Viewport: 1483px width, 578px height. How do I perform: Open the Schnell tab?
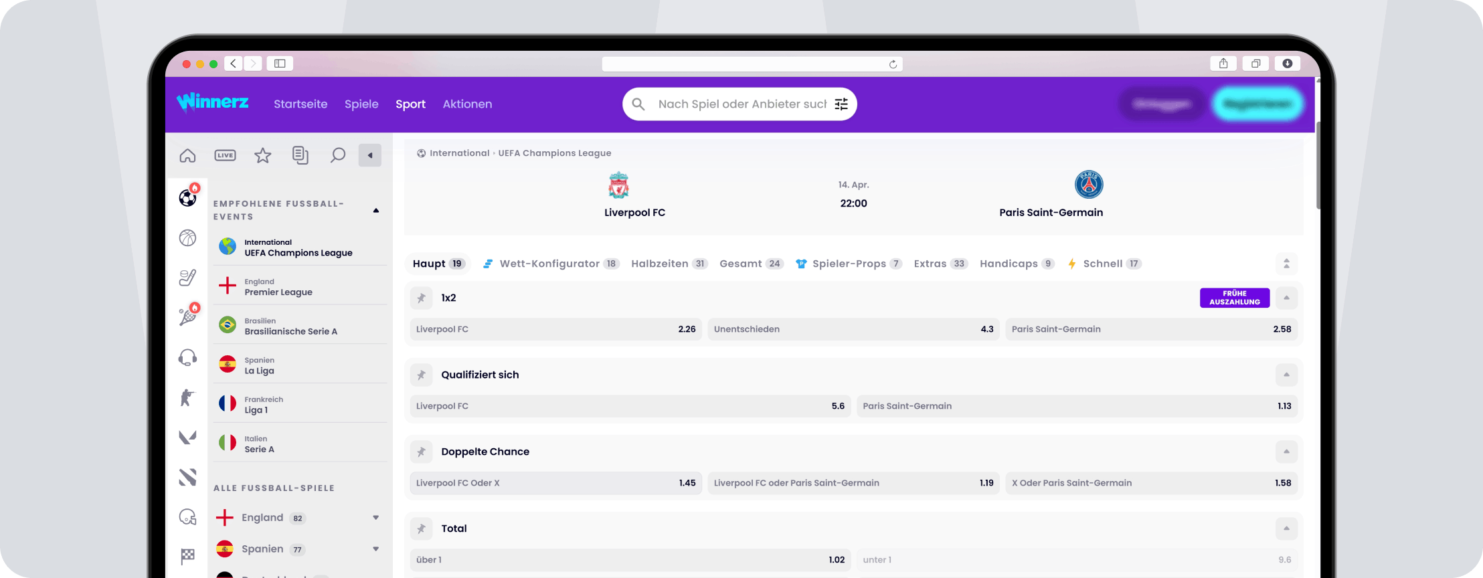pyautogui.click(x=1104, y=264)
